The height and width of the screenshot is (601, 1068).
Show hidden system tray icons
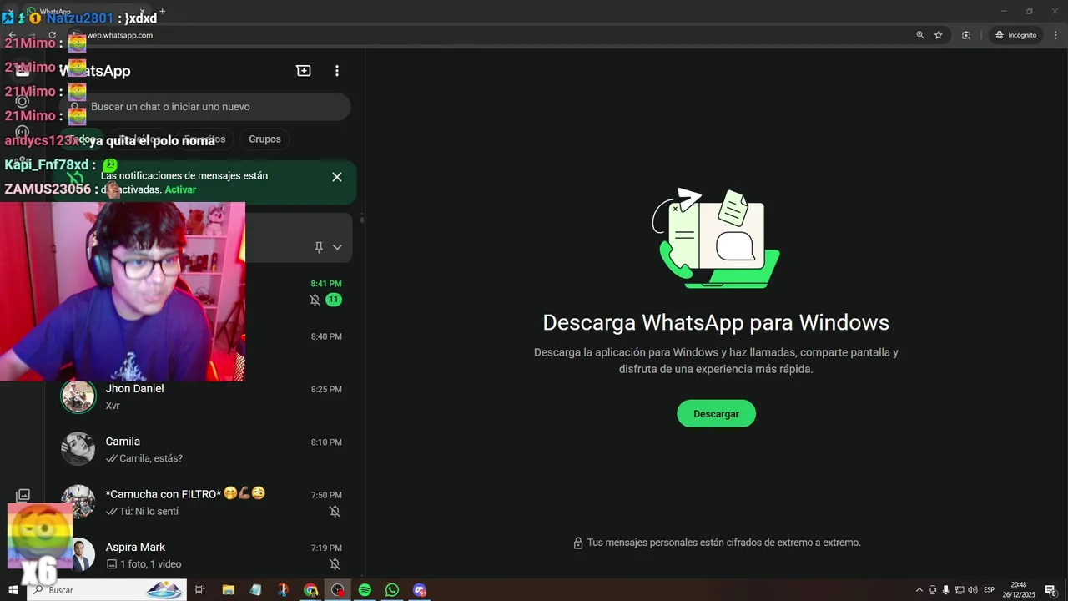coord(919,590)
